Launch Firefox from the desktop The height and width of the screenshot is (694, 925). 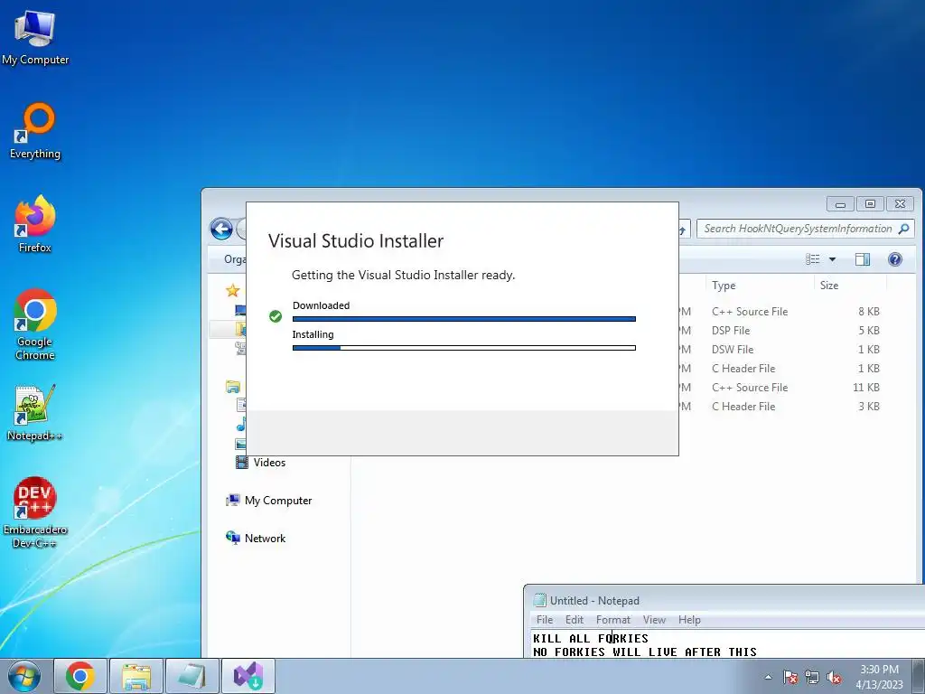tap(35, 224)
